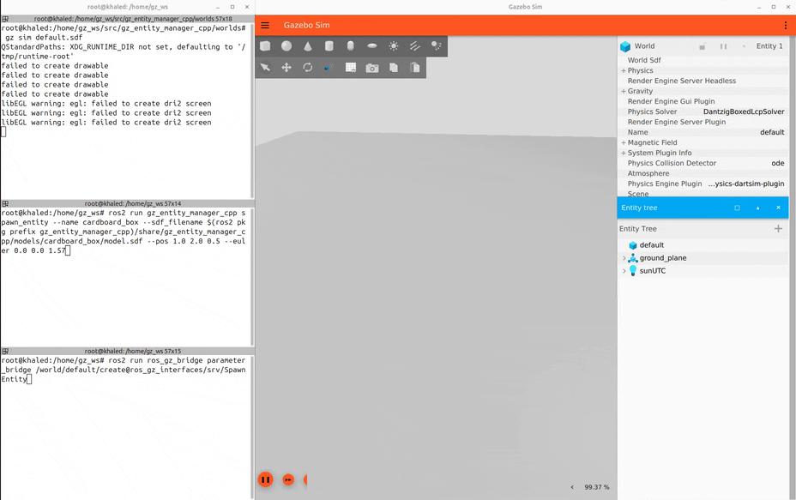
Task: Expand stats with arrow beside 99.37 %
Action: (572, 487)
